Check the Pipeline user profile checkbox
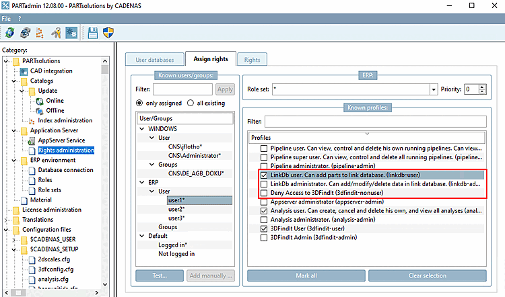 click(x=264, y=148)
